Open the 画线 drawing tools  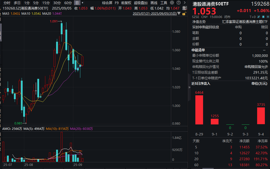click(x=154, y=3)
